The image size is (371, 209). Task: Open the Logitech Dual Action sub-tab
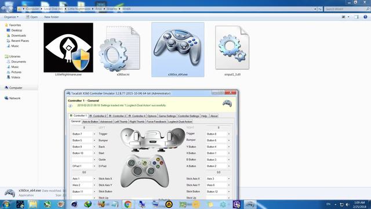point(180,121)
